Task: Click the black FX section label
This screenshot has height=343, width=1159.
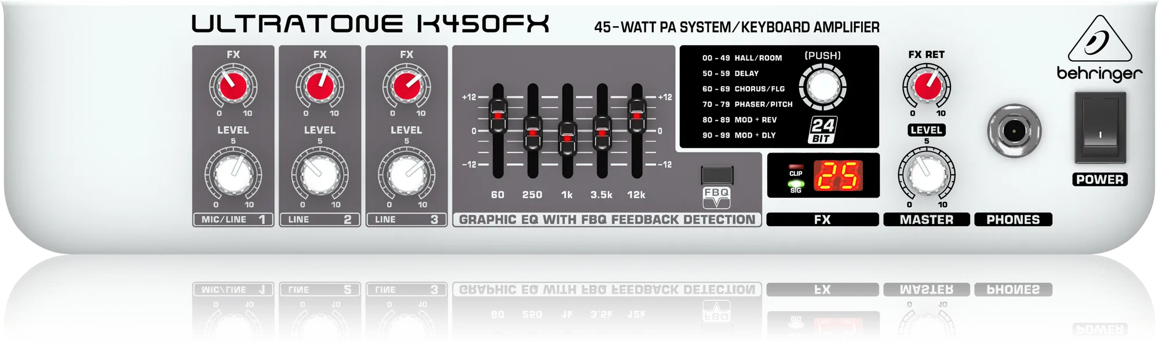Action: 822,220
